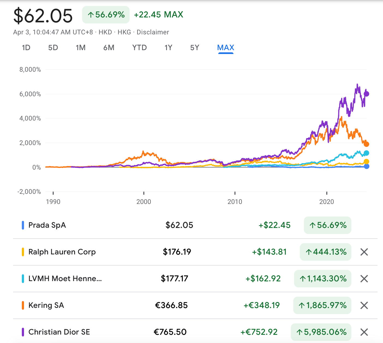This screenshot has height=343, width=383.
Task: Remove Kering SA from comparison
Action: [364, 305]
